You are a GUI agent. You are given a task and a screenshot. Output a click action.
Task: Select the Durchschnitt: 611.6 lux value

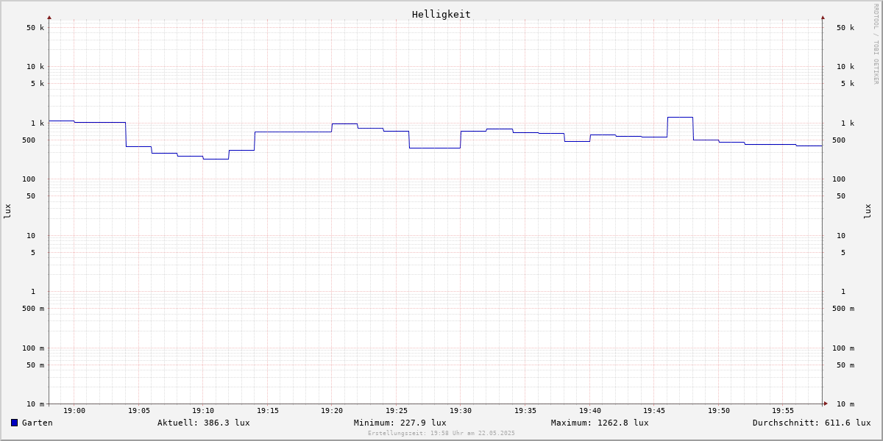pos(812,423)
